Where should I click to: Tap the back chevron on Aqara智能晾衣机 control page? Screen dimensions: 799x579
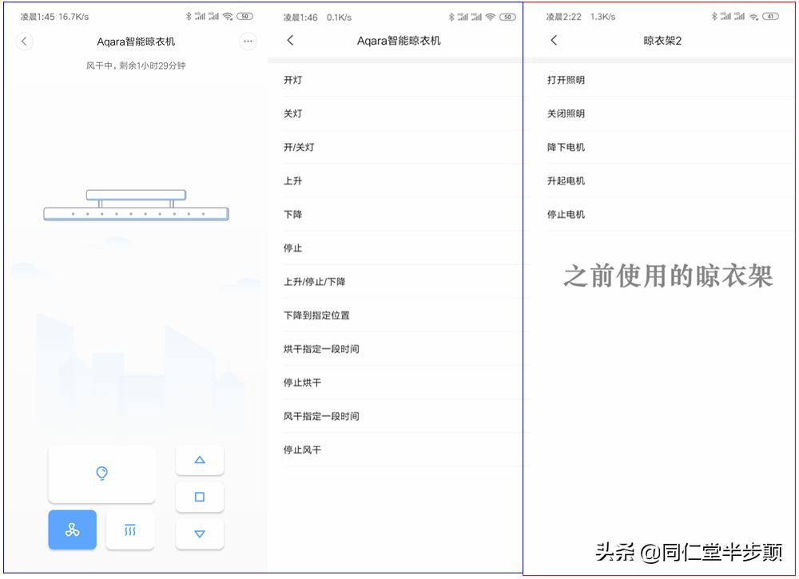point(24,41)
